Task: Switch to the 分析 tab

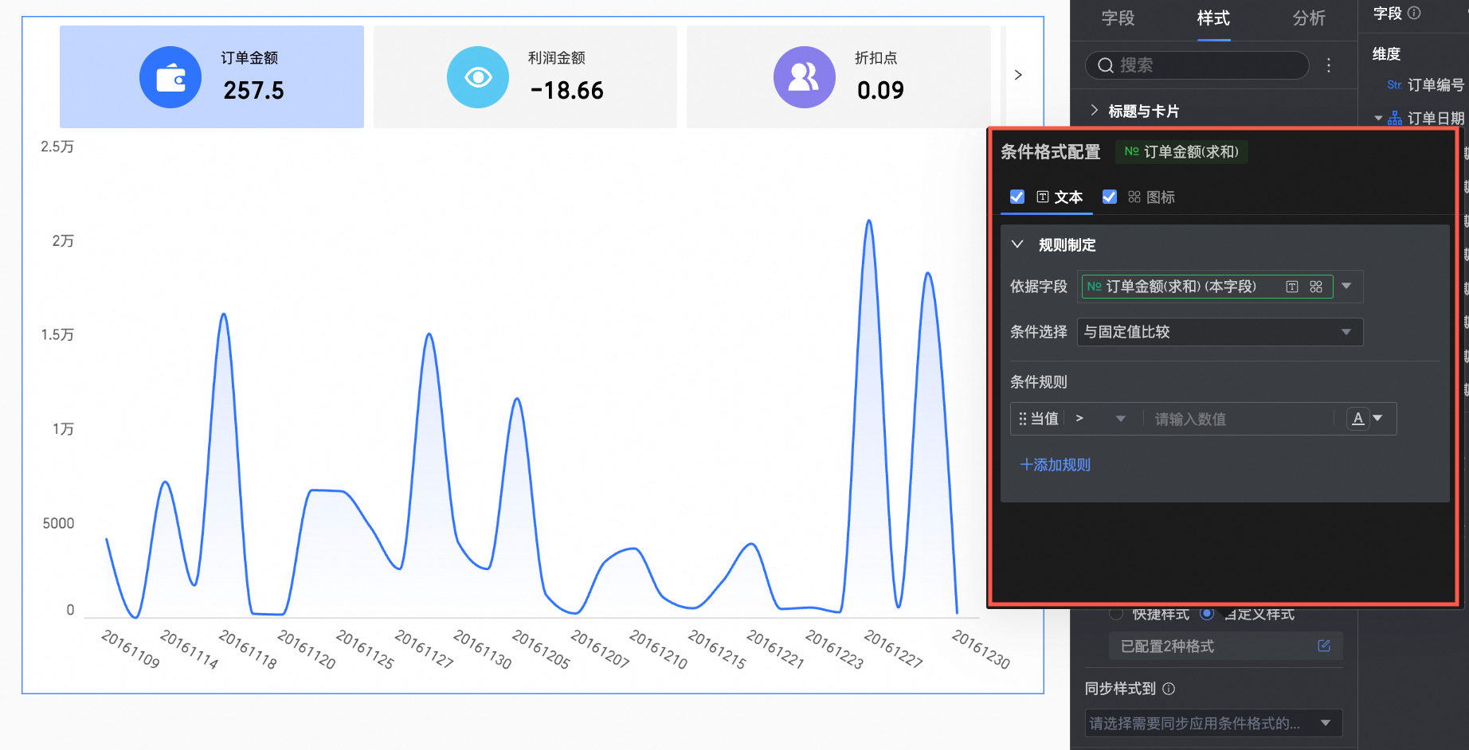Action: coord(1308,18)
